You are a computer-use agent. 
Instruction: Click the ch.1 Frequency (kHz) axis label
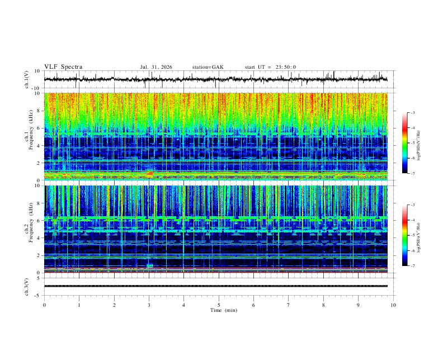click(x=29, y=136)
